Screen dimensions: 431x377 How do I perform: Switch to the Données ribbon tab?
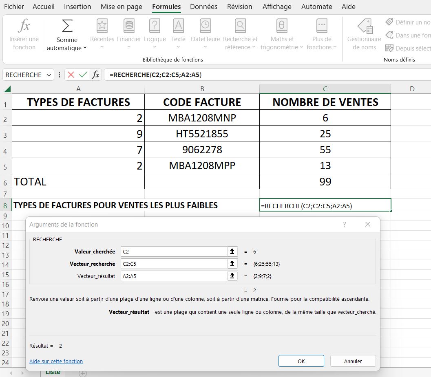[204, 7]
